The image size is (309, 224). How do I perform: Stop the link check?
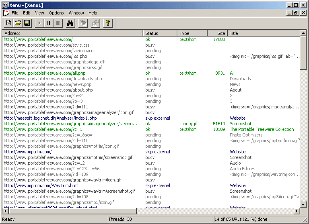click(58, 23)
